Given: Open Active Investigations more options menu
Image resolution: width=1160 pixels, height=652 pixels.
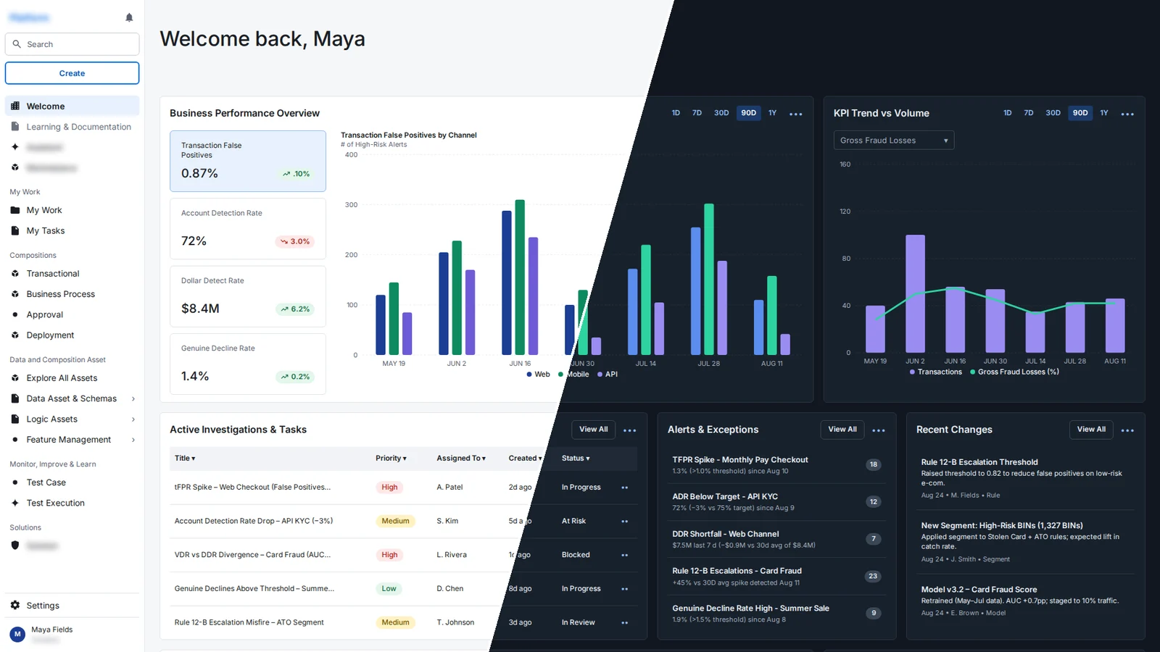Looking at the screenshot, I should 629,430.
